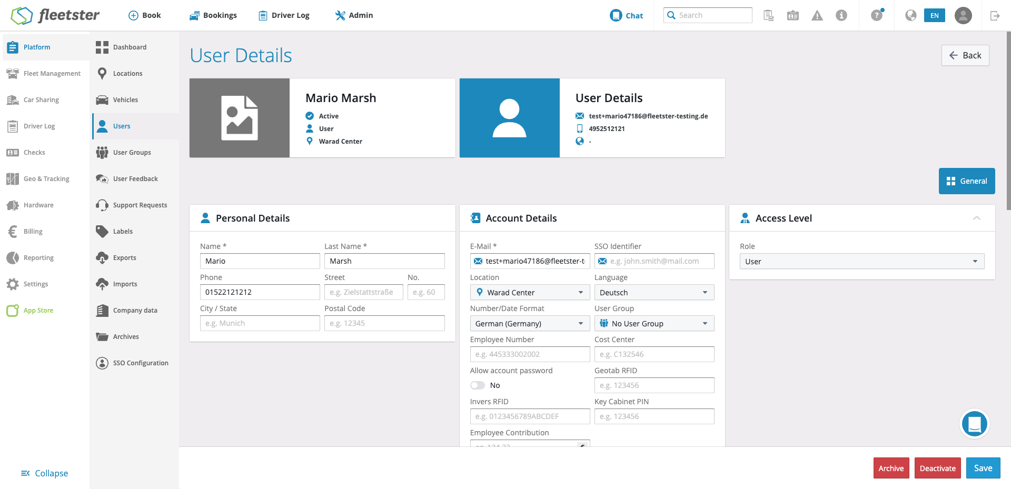
Task: Open the App Store
Action: (46, 311)
